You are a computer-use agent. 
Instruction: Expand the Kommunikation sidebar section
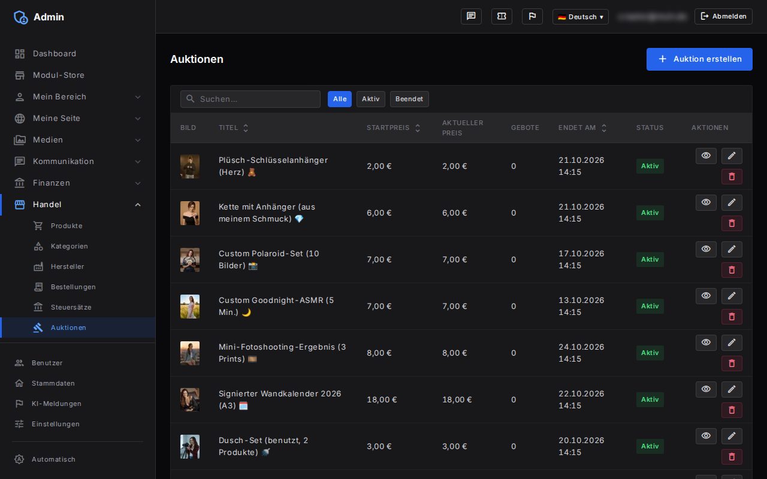coord(78,161)
